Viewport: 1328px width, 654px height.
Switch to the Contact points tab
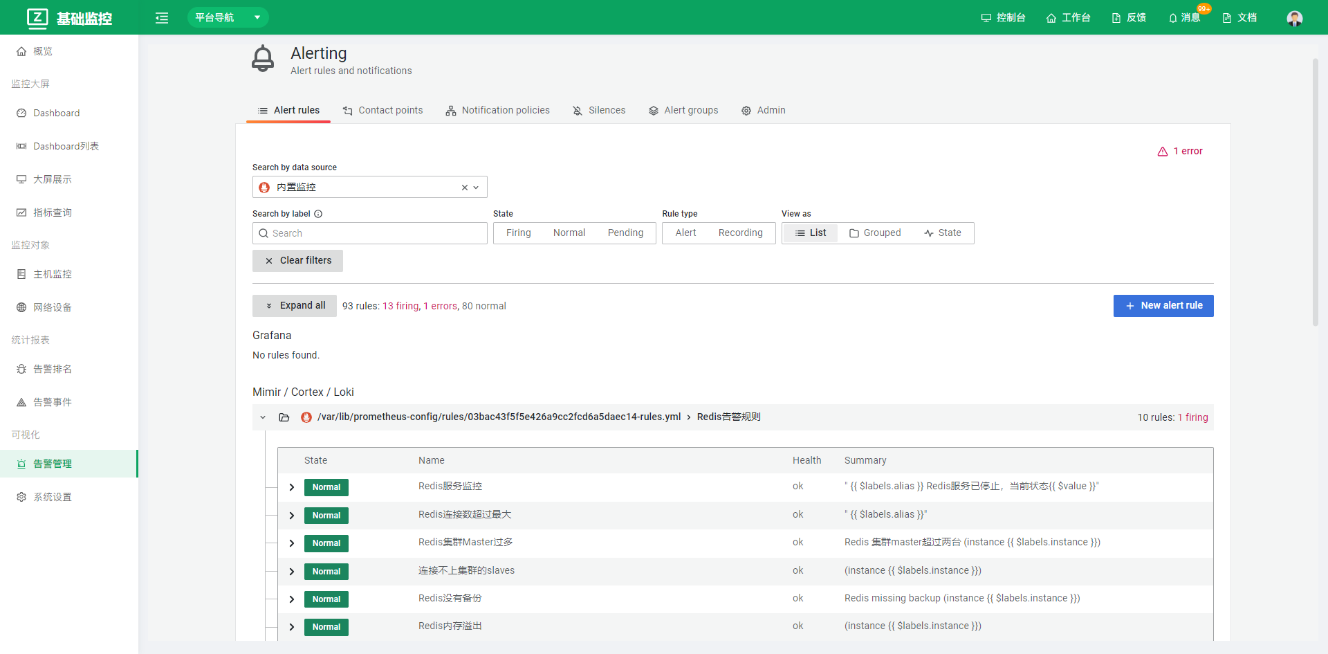382,111
